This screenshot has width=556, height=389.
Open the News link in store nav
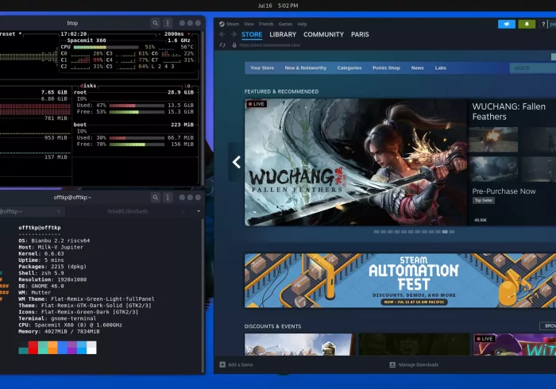coord(417,68)
